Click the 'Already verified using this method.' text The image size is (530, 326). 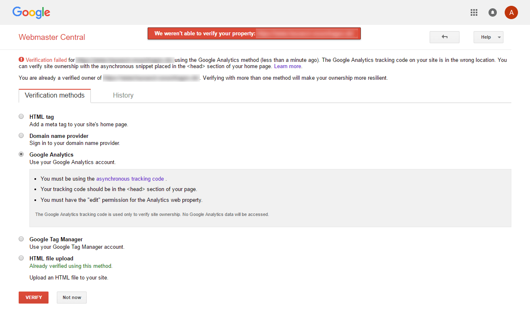[71, 266]
